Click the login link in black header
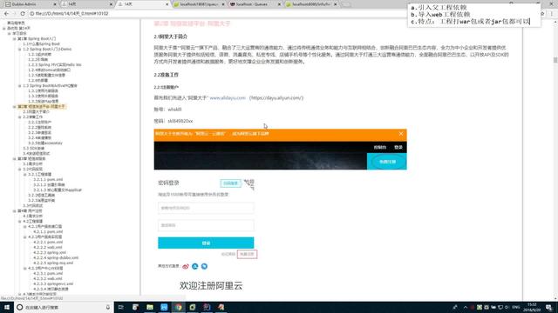 398,147
